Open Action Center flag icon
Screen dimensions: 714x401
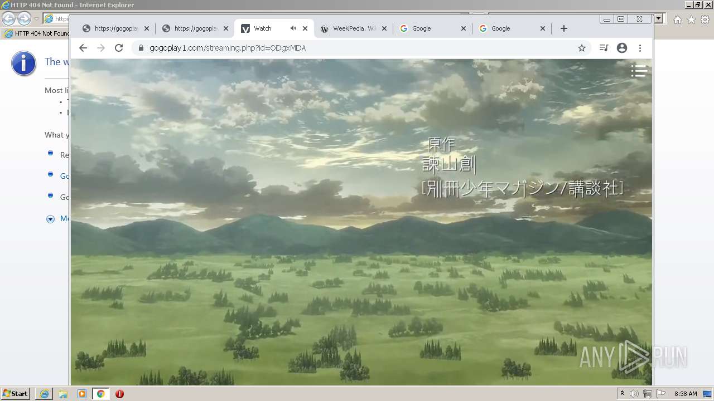661,394
